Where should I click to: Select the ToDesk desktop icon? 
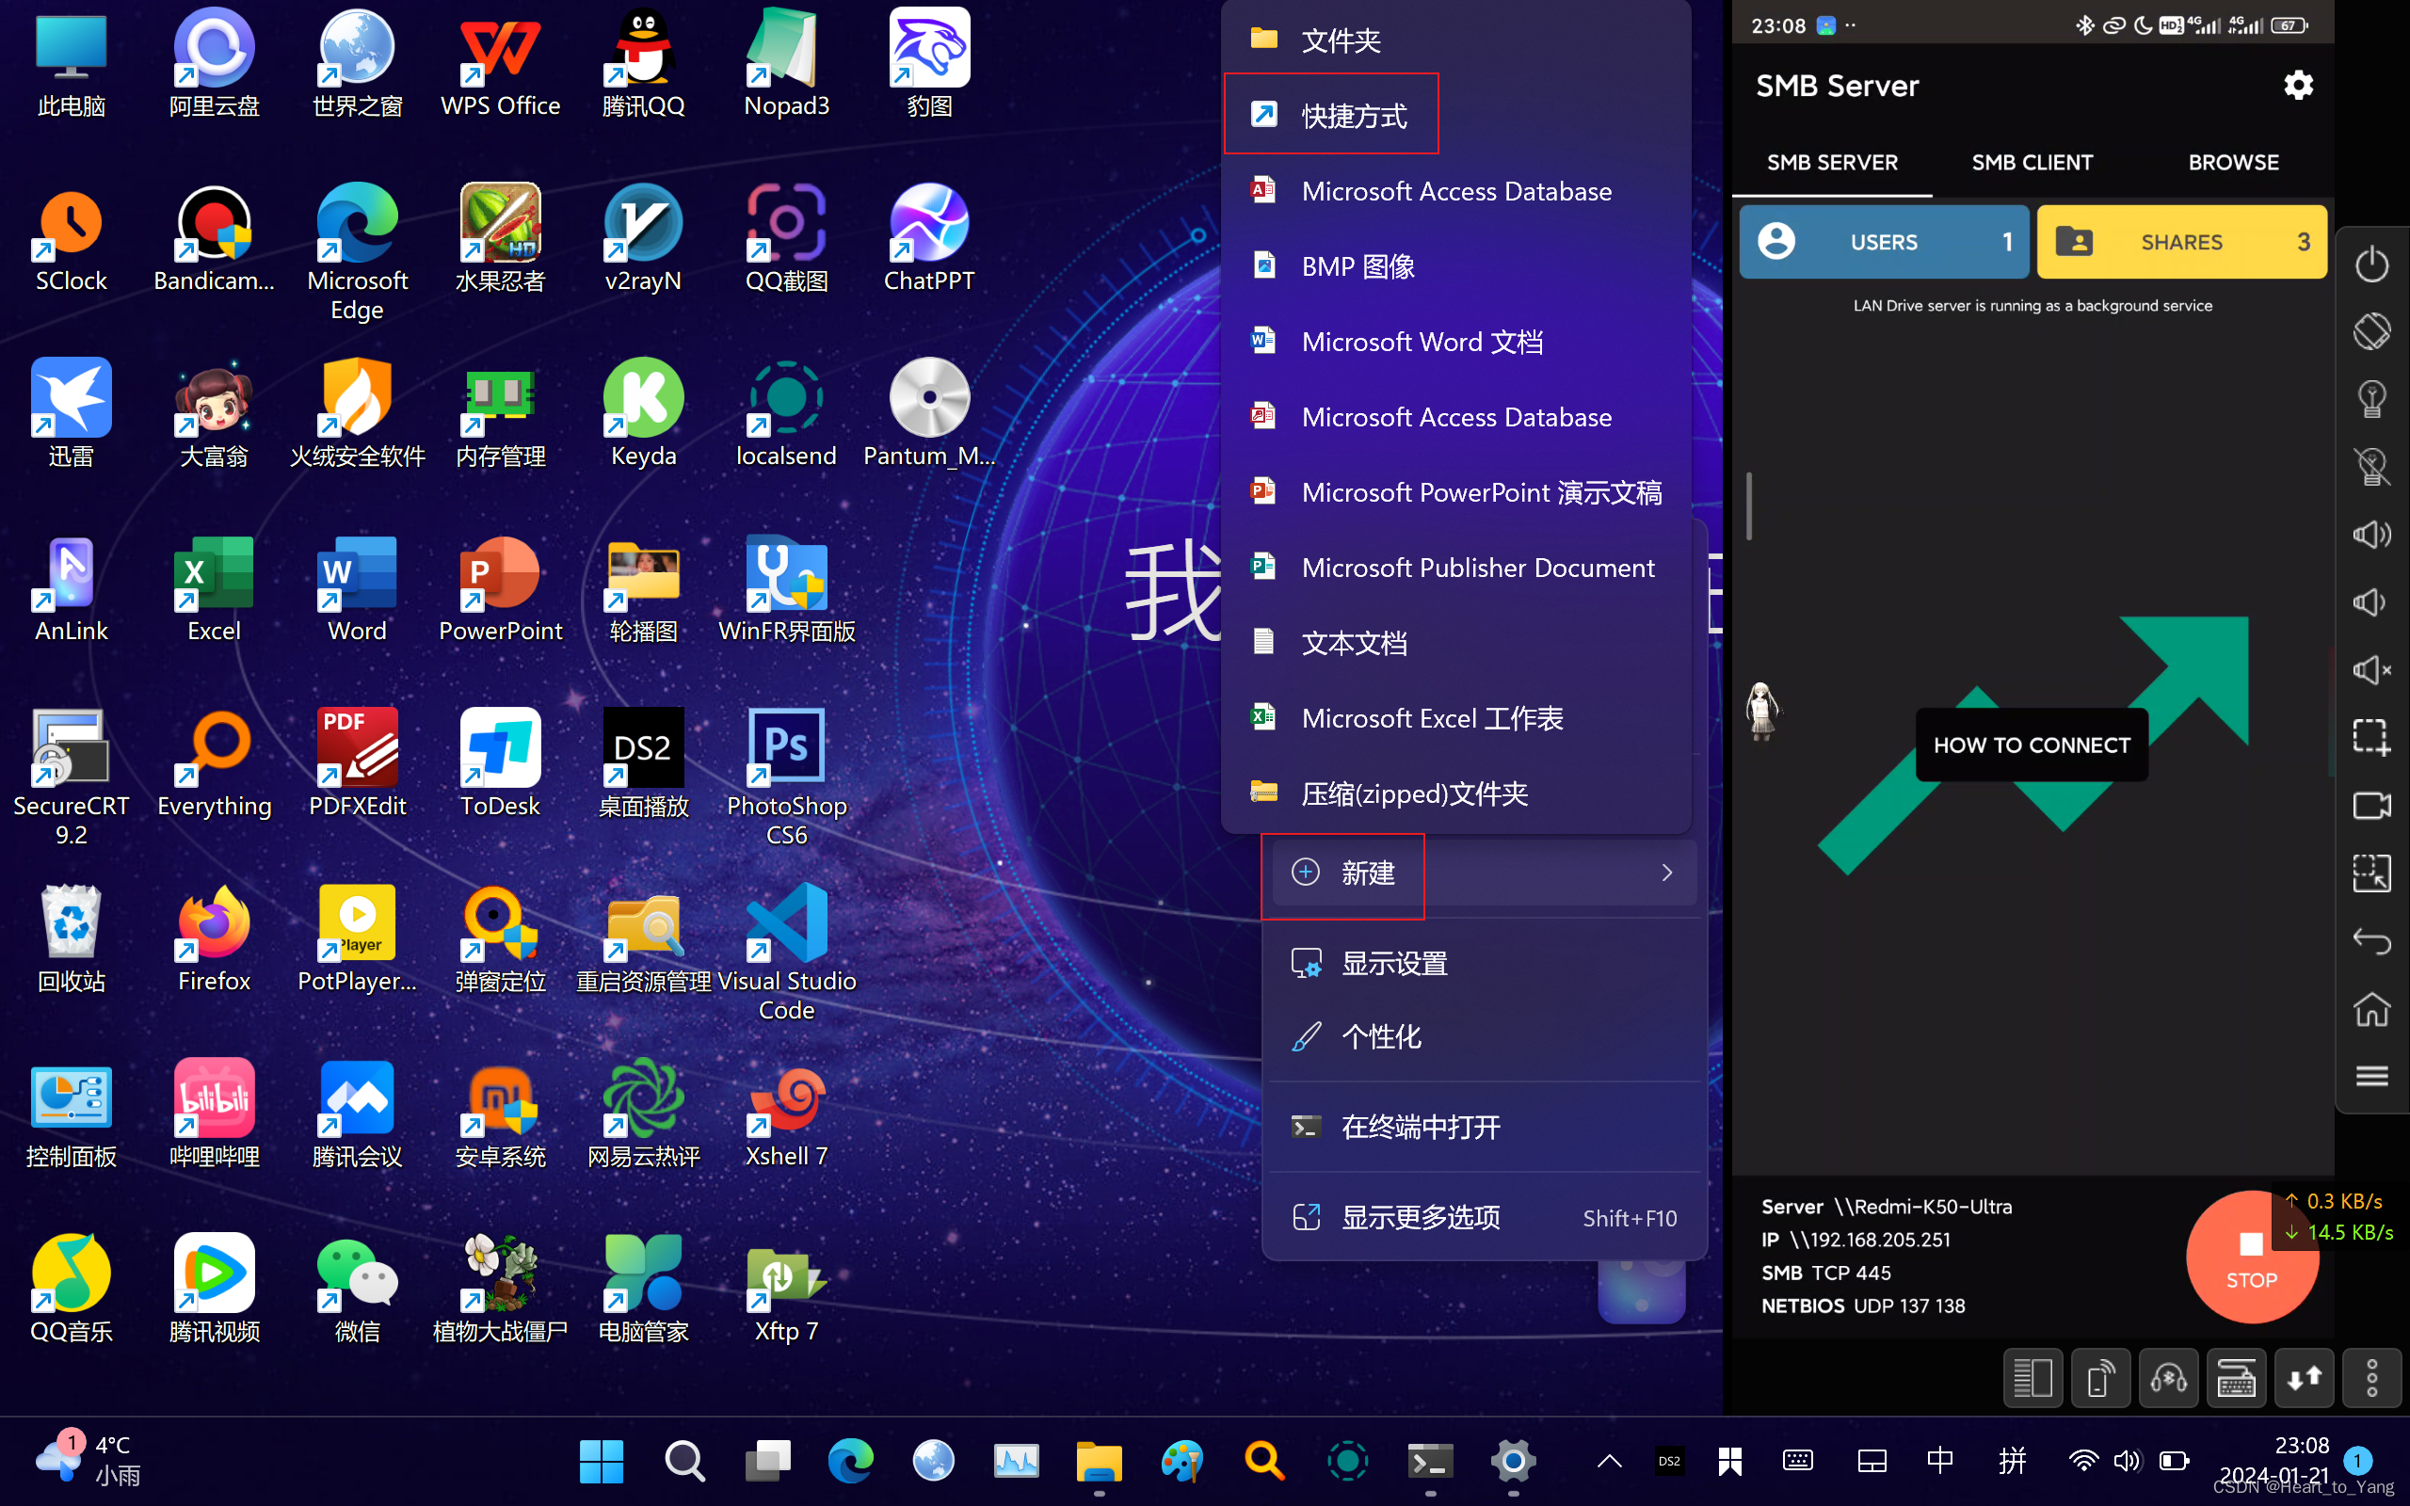tap(500, 763)
